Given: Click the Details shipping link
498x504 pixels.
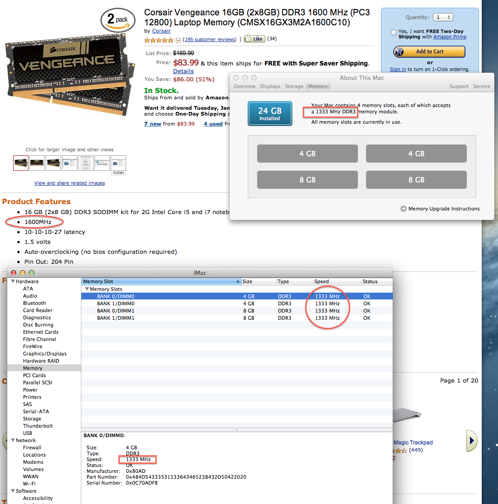Looking at the screenshot, I should 183,71.
